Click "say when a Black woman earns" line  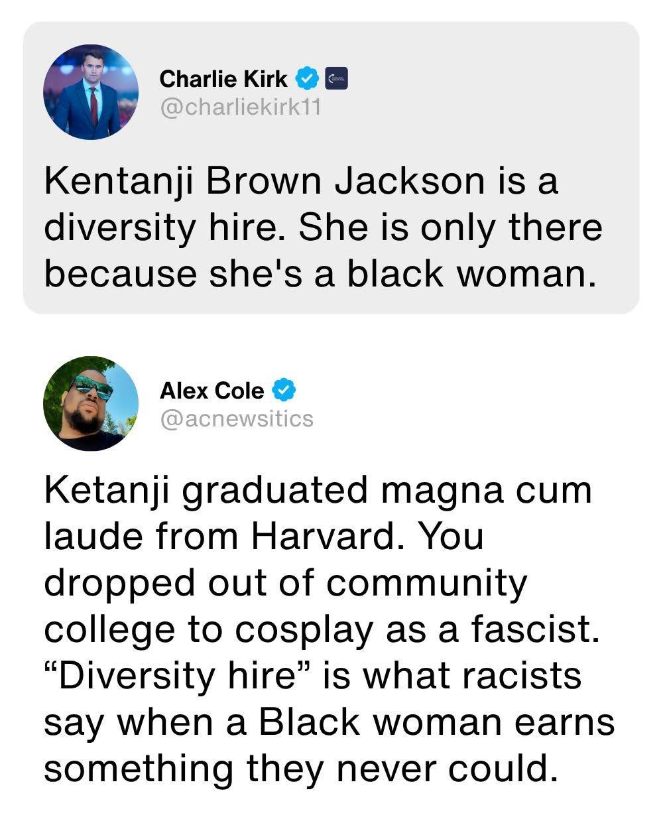pos(330,722)
